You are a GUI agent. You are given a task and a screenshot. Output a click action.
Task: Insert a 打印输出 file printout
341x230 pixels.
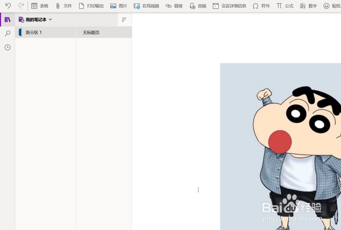pos(91,6)
